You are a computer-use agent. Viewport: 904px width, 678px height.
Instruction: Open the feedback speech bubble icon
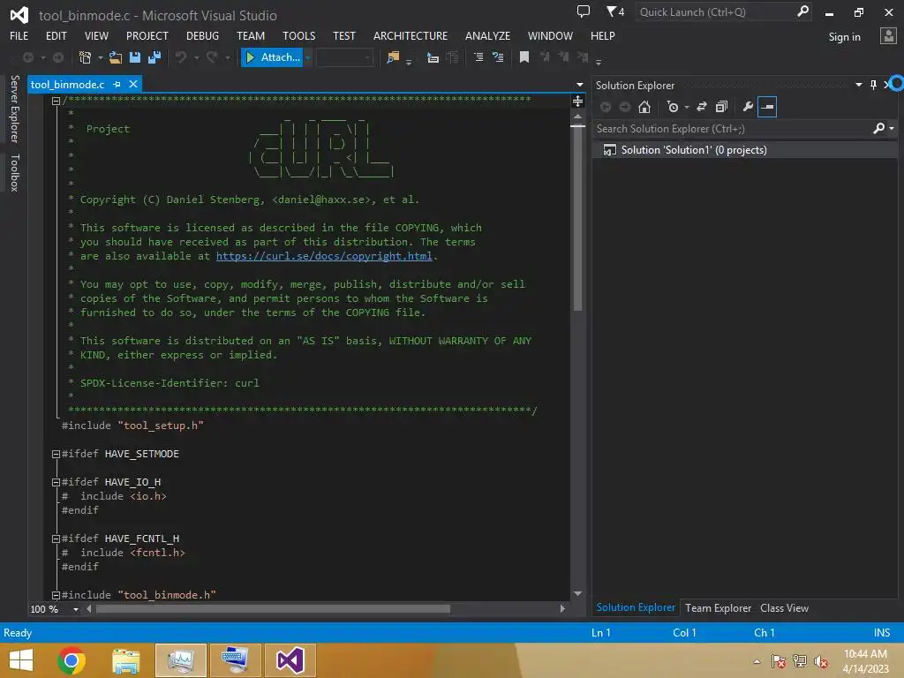click(x=584, y=11)
